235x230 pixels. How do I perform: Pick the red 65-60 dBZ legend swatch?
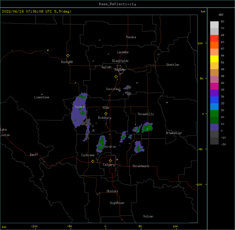[x=214, y=39]
